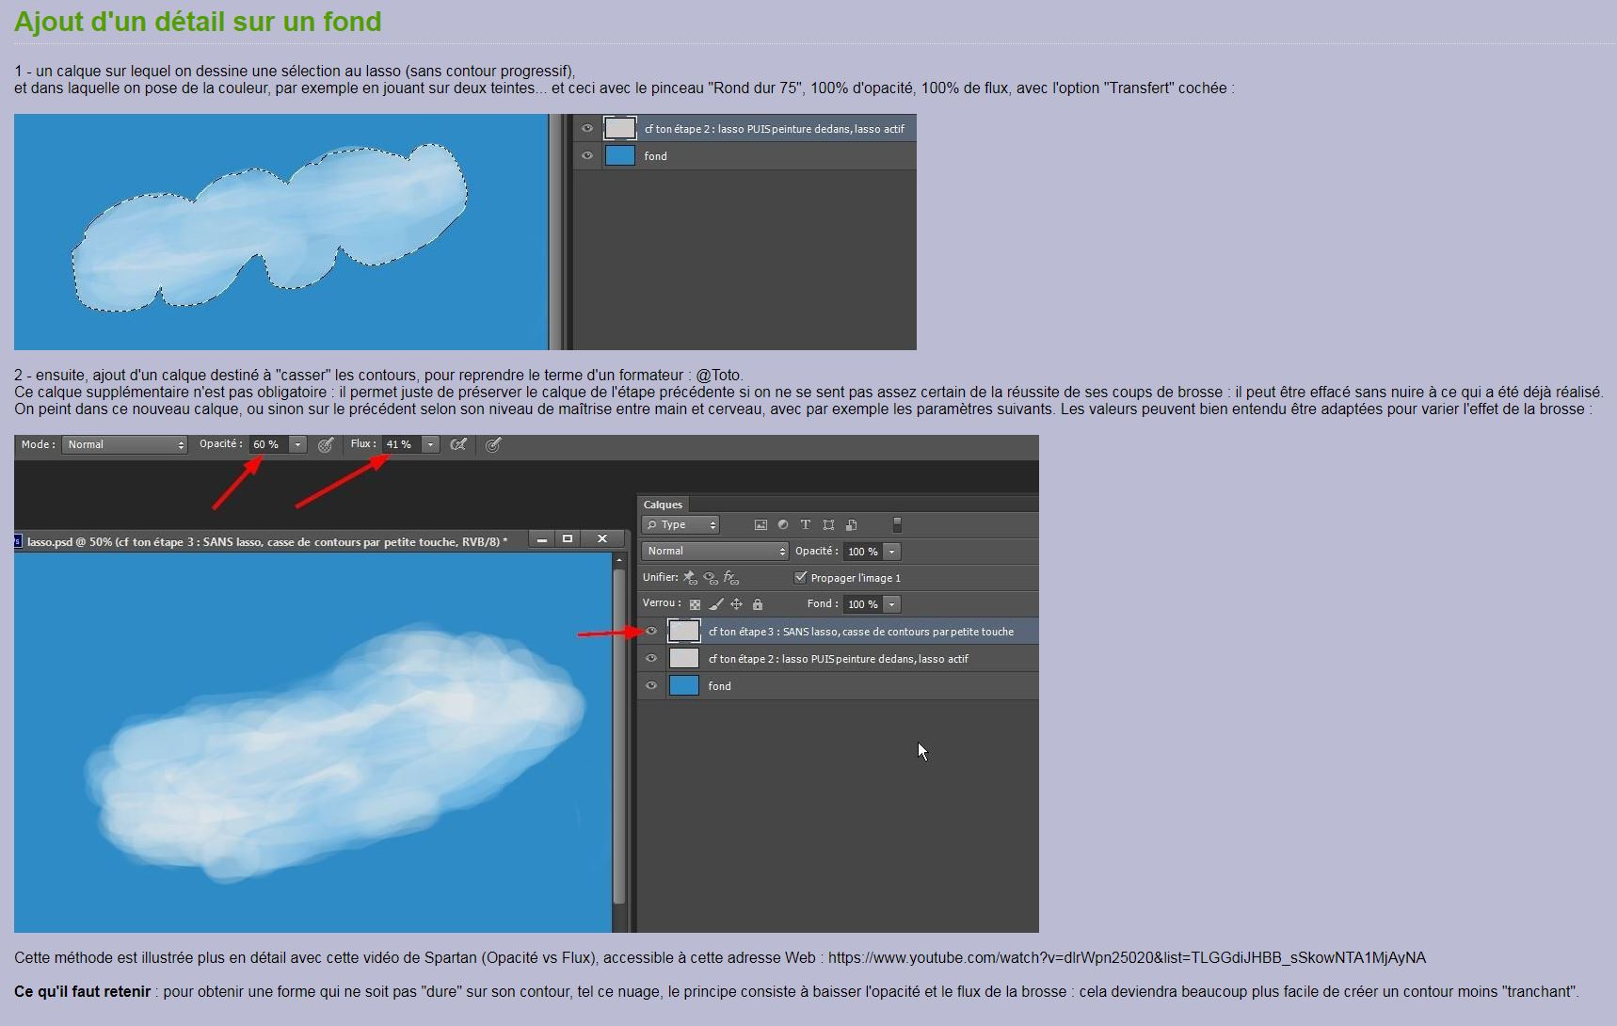
Task: Open the brush Mode Normal dropdown
Action: [x=124, y=444]
